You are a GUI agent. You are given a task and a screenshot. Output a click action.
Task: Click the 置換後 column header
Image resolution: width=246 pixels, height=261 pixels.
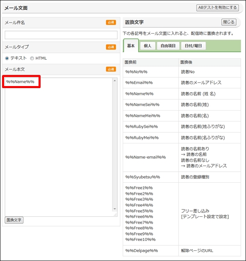tap(210, 62)
